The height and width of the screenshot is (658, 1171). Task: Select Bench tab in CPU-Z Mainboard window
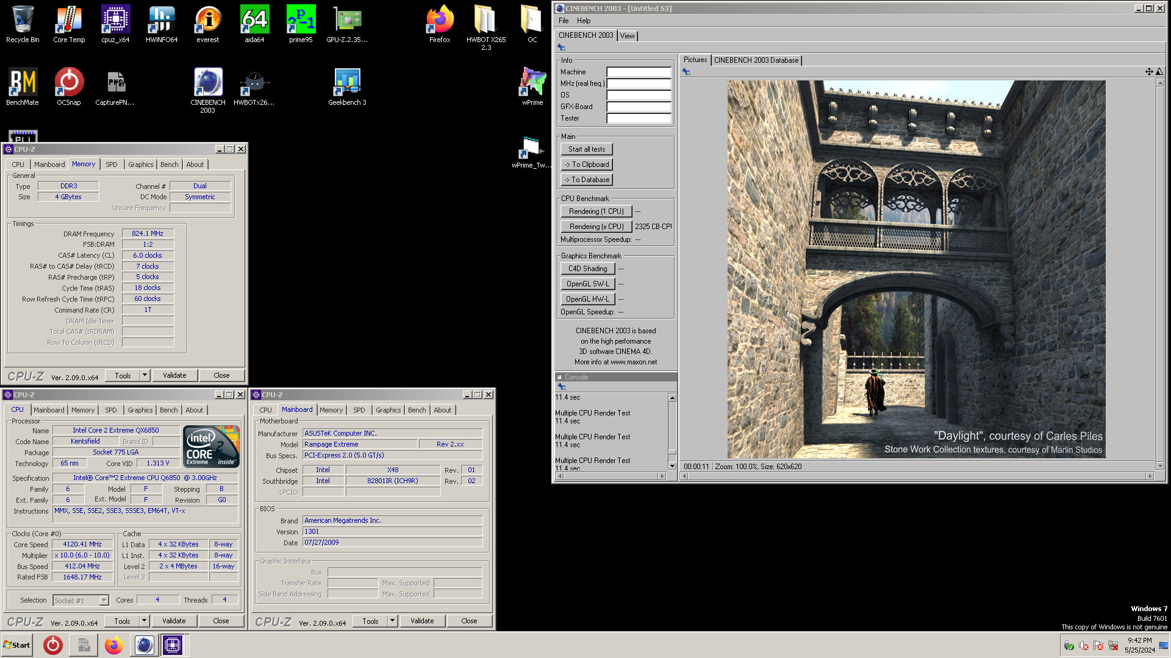[417, 410]
